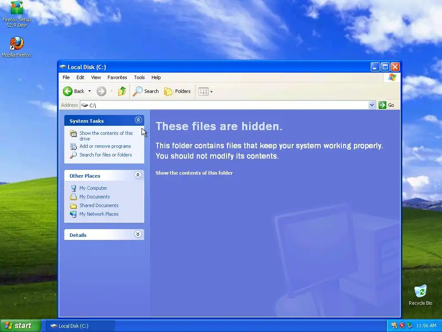Click the drive icon in title bar

[x=63, y=67]
